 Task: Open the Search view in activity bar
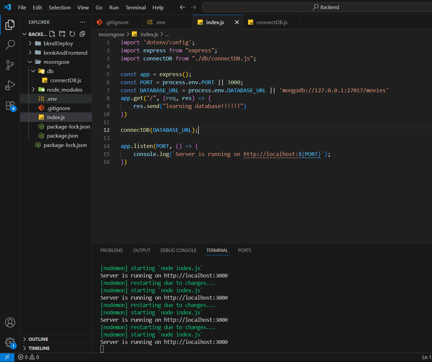point(10,45)
